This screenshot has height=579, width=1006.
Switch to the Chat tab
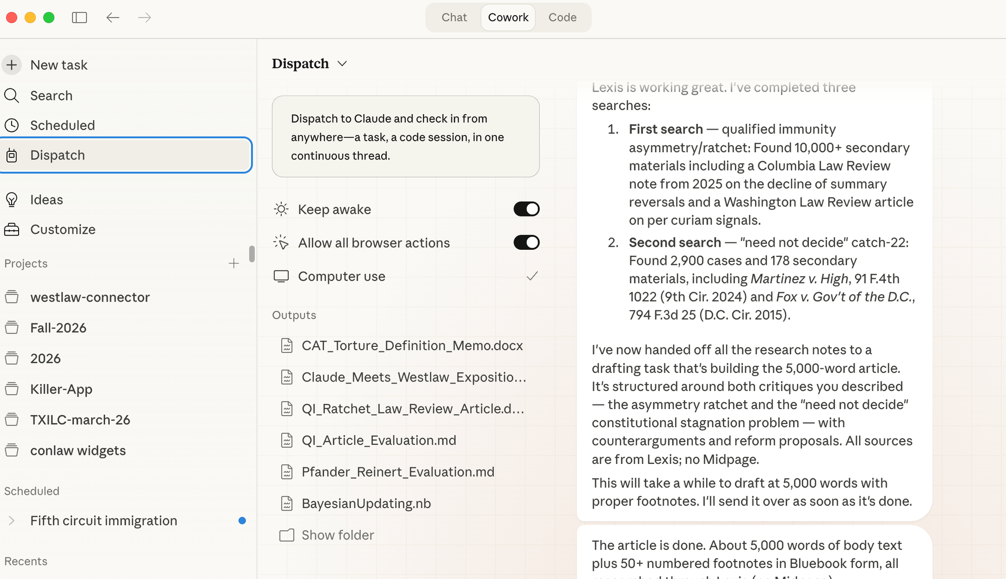(x=454, y=18)
